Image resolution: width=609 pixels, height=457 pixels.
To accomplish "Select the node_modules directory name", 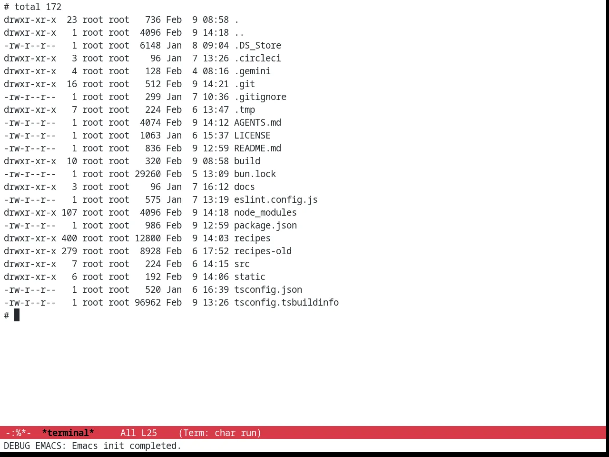I will [x=265, y=212].
